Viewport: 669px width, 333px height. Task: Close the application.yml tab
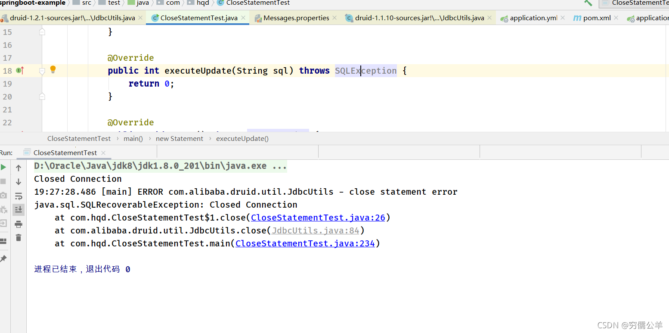pos(563,18)
